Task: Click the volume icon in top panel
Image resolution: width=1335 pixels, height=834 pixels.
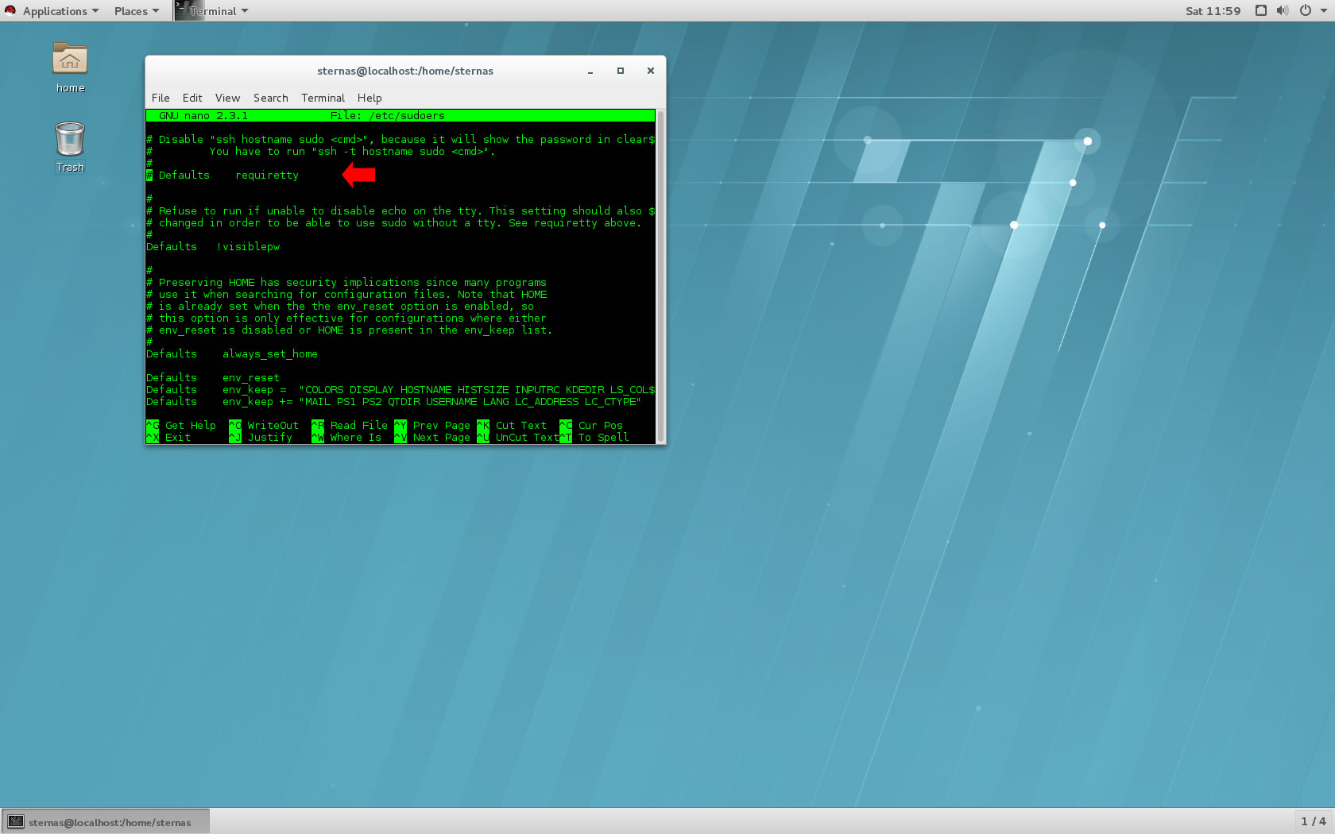Action: click(1283, 10)
